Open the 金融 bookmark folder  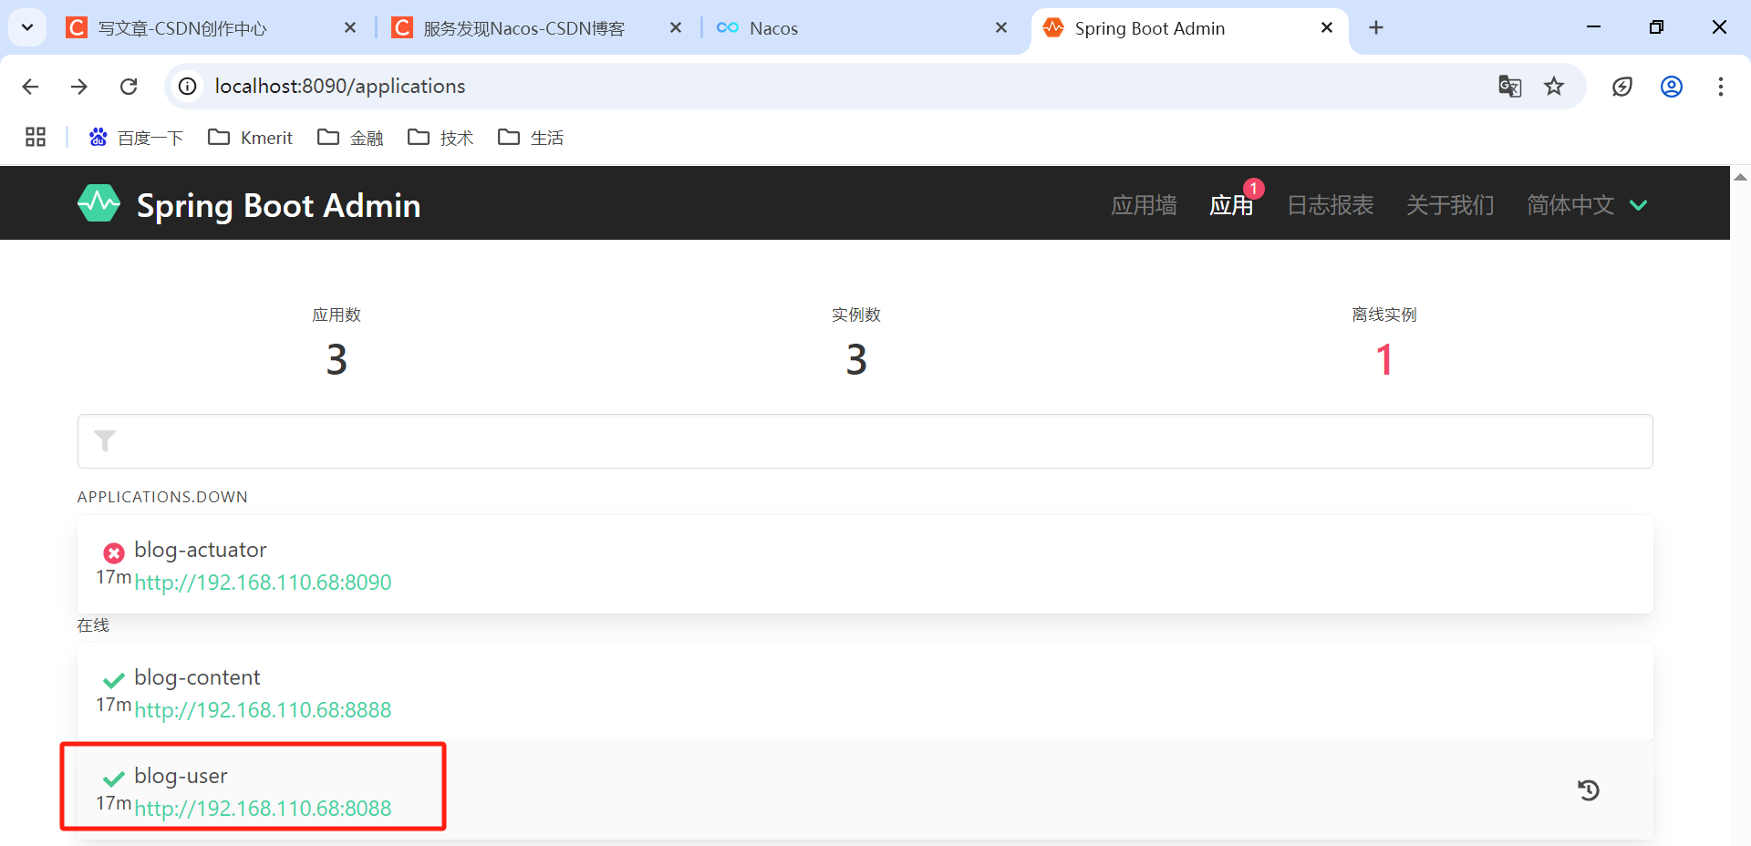(x=350, y=138)
